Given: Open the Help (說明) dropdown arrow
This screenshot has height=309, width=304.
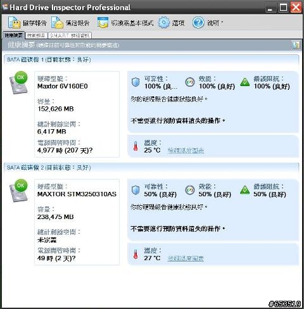Looking at the screenshot, I should [x=222, y=22].
